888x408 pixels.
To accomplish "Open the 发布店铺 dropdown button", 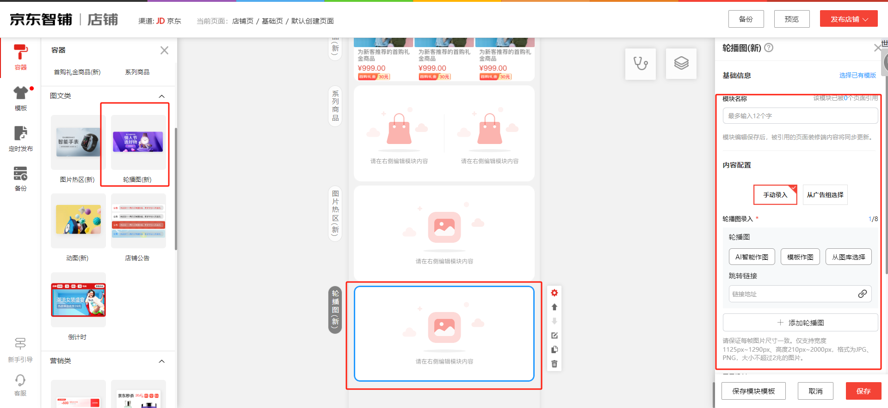I will pos(848,19).
